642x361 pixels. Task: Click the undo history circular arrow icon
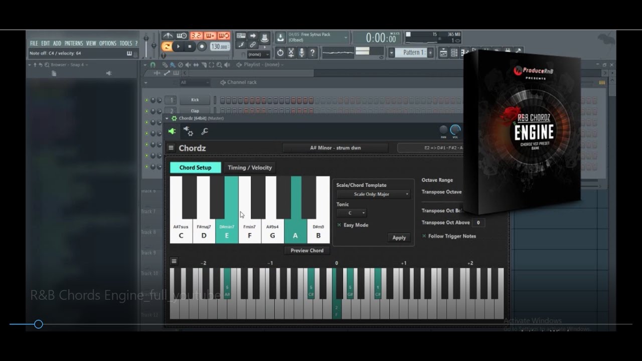tap(280, 53)
